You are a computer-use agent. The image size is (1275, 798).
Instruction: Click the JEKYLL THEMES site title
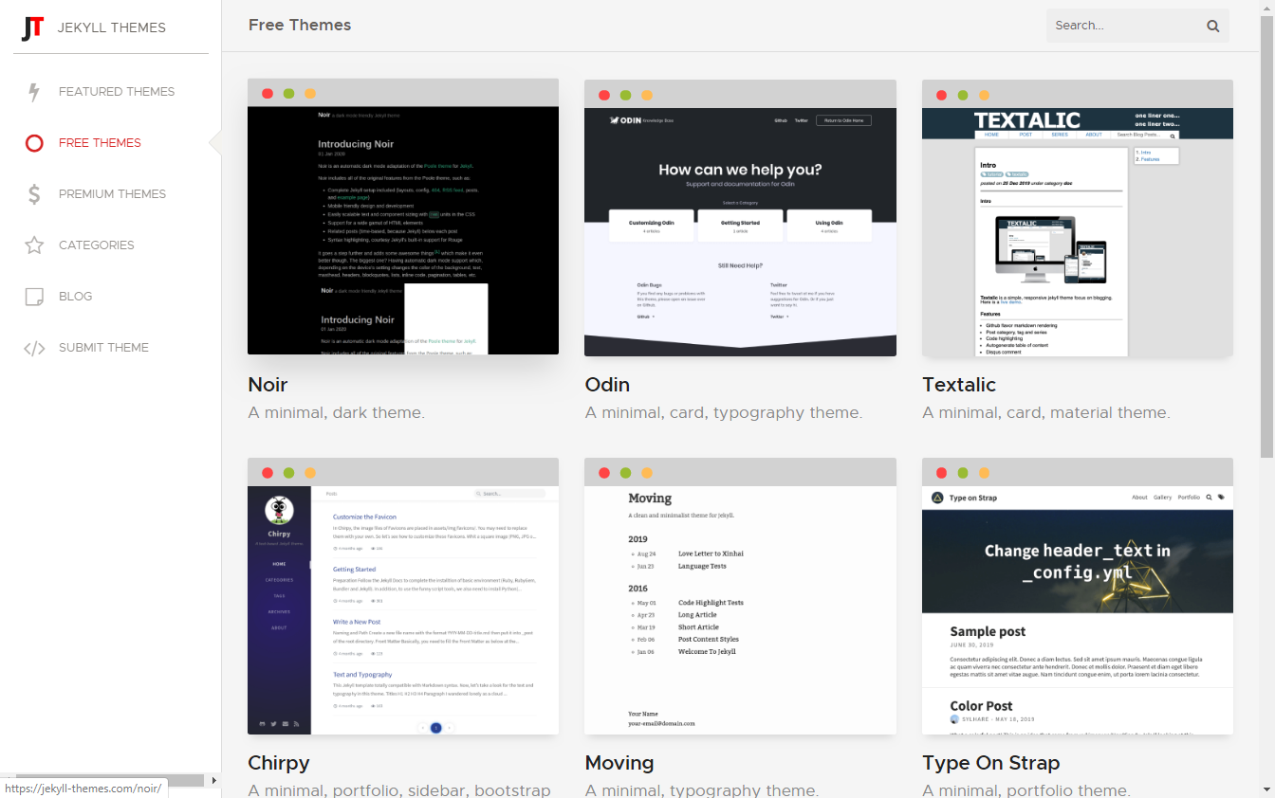coord(112,27)
